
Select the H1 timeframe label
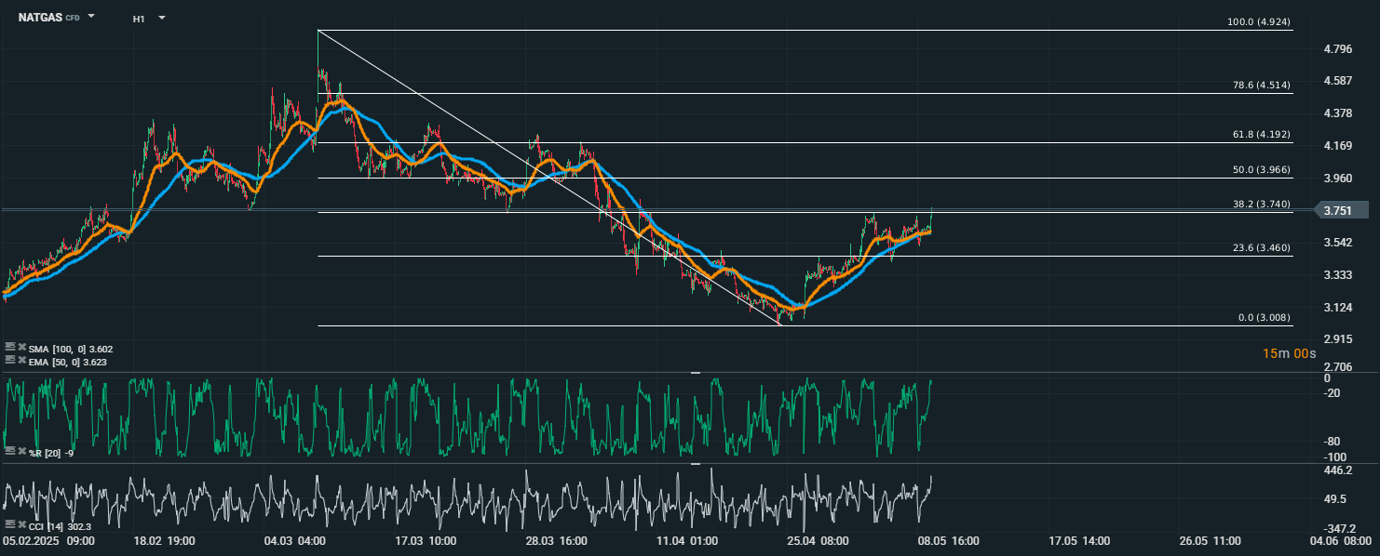coord(139,19)
